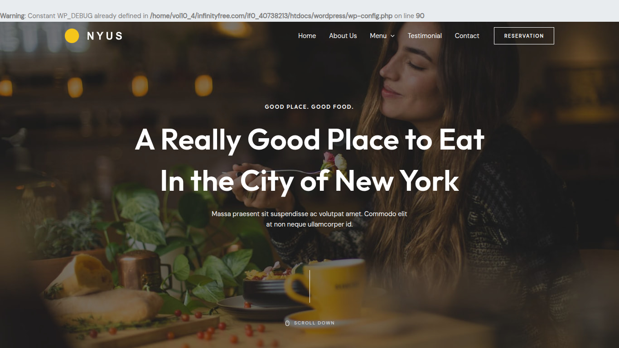This screenshot has height=348, width=619.
Task: Click the heading line In the City of New York
Action: 309,180
